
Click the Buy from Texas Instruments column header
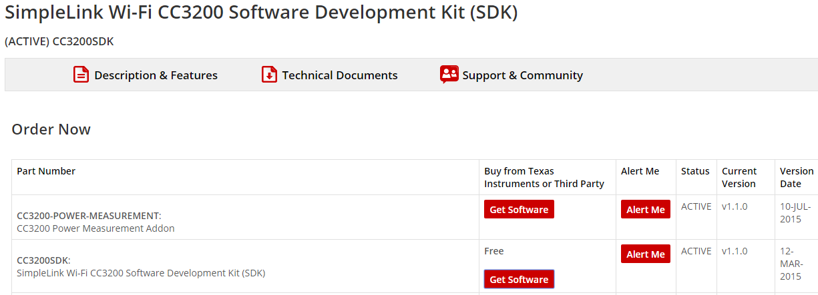tap(544, 177)
